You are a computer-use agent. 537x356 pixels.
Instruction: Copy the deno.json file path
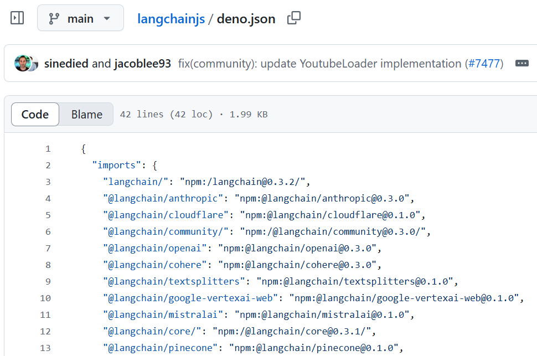(x=293, y=18)
